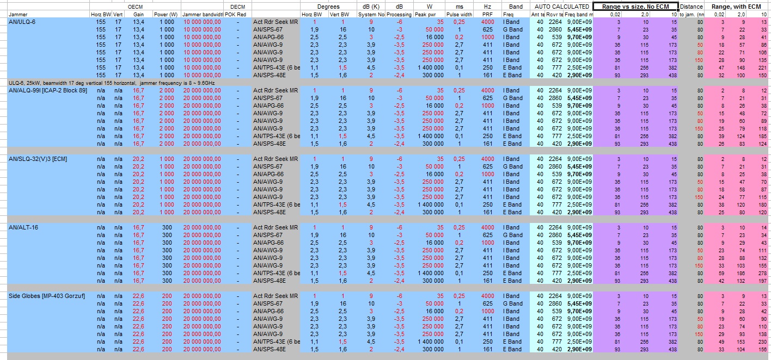Screen dimensions: 771x360
Task: Select the AN/SLQ-32(V)3 [ECM] jammer cell
Action: click(48, 158)
